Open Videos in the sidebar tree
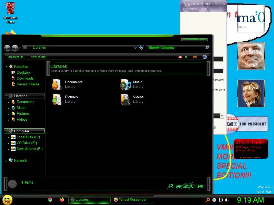The width and height of the screenshot is (274, 205). pos(22,119)
